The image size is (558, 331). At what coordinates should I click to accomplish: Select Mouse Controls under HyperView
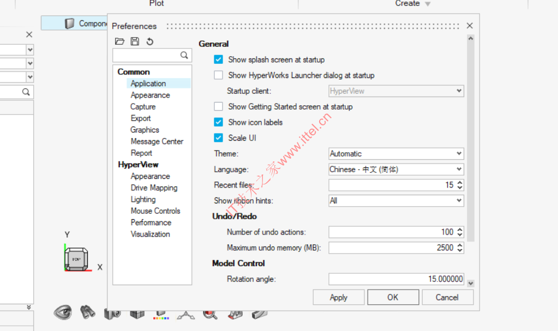(x=155, y=211)
